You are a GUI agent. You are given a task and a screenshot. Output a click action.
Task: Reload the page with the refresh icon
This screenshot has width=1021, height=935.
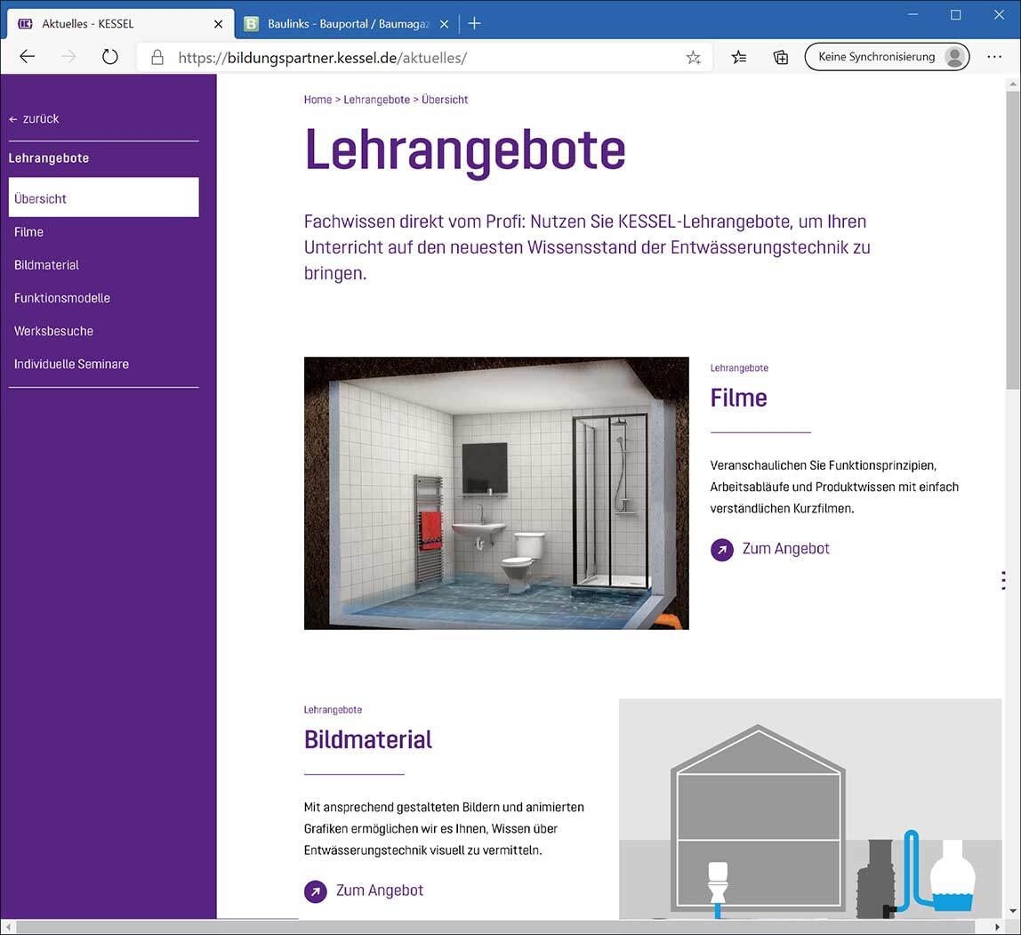click(x=110, y=57)
